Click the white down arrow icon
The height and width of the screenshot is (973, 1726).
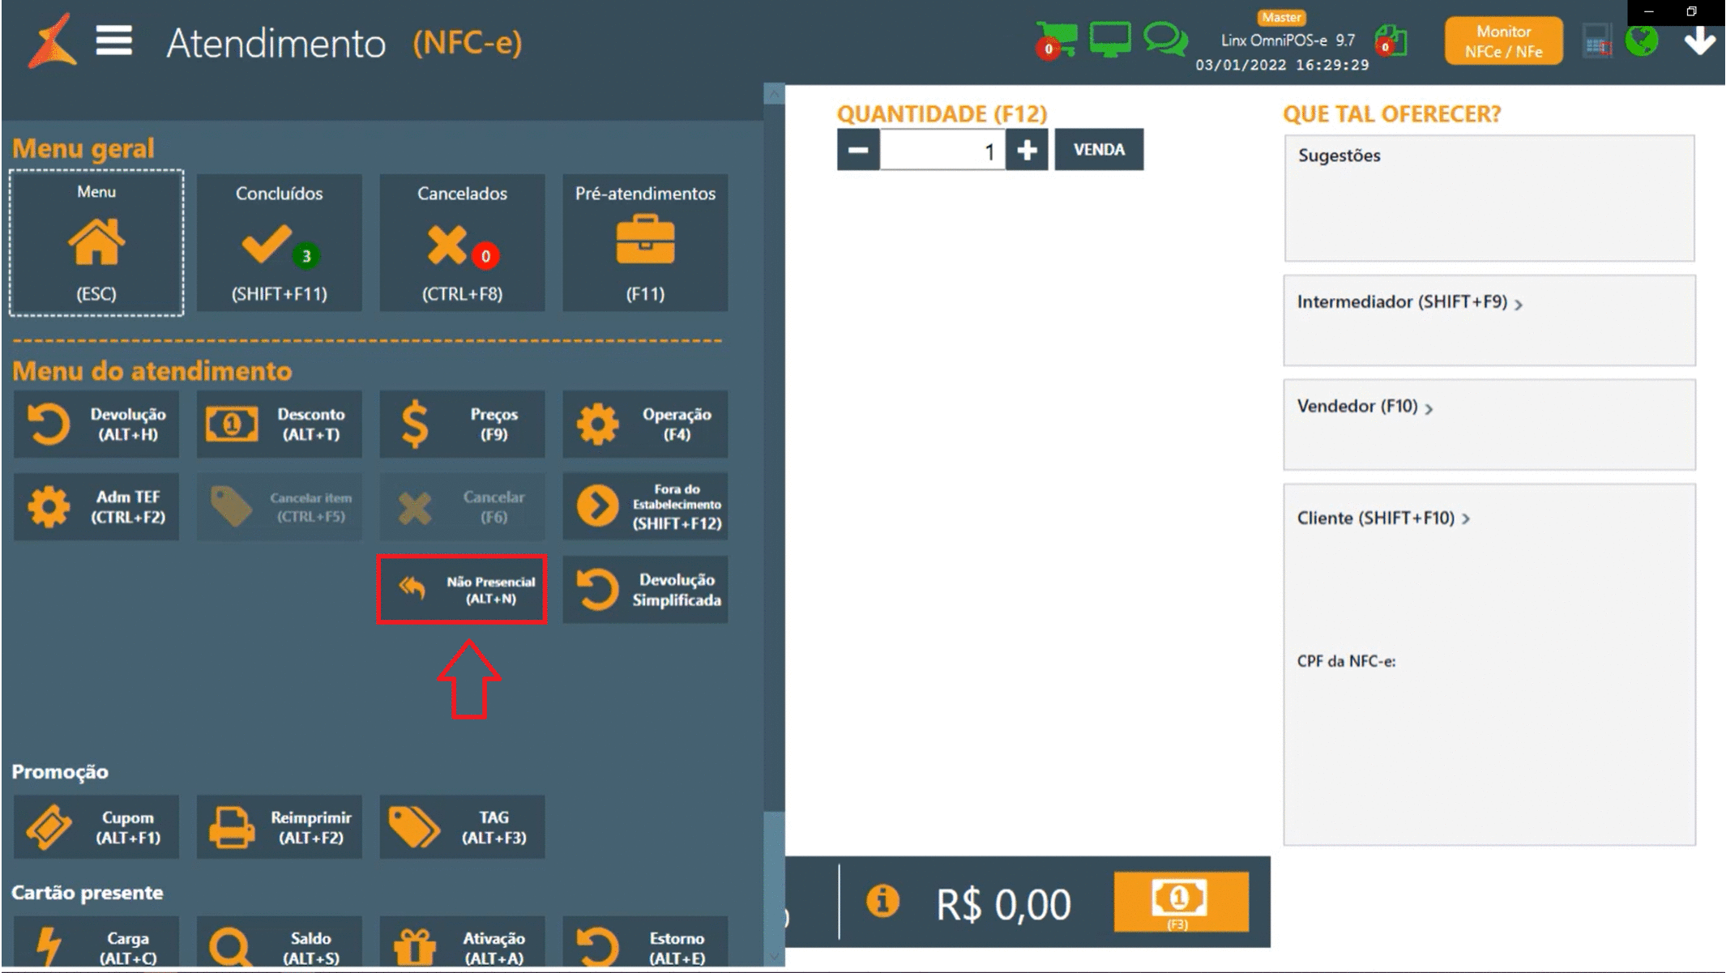click(1699, 41)
